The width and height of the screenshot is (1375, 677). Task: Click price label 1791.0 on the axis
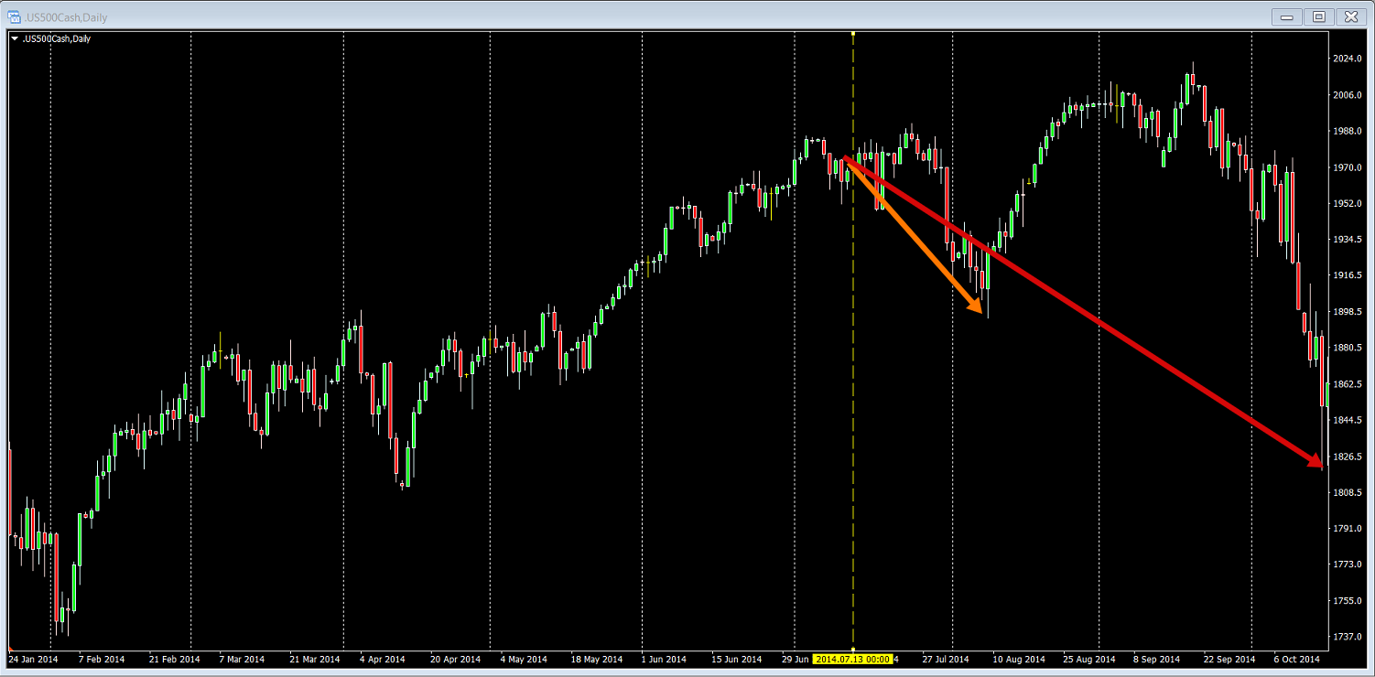(1346, 529)
